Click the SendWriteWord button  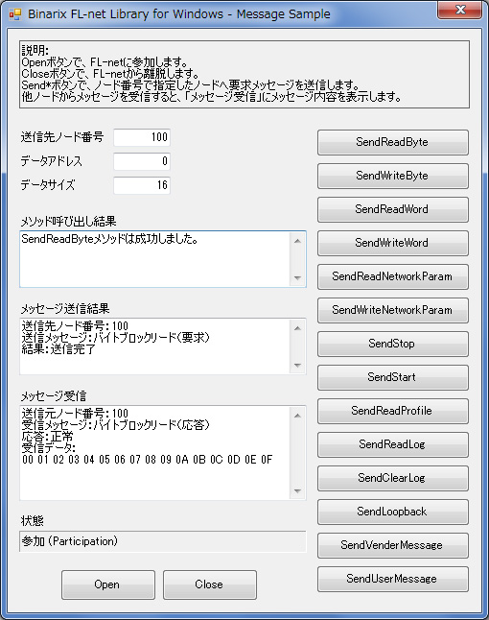tap(392, 243)
